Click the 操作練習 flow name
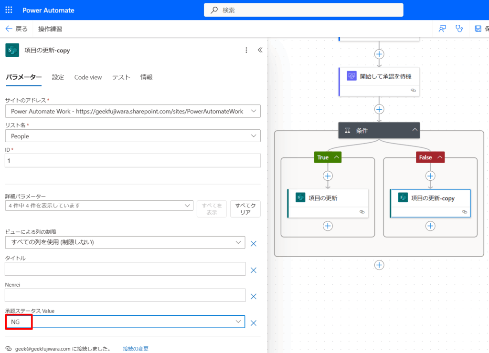 pos(50,29)
